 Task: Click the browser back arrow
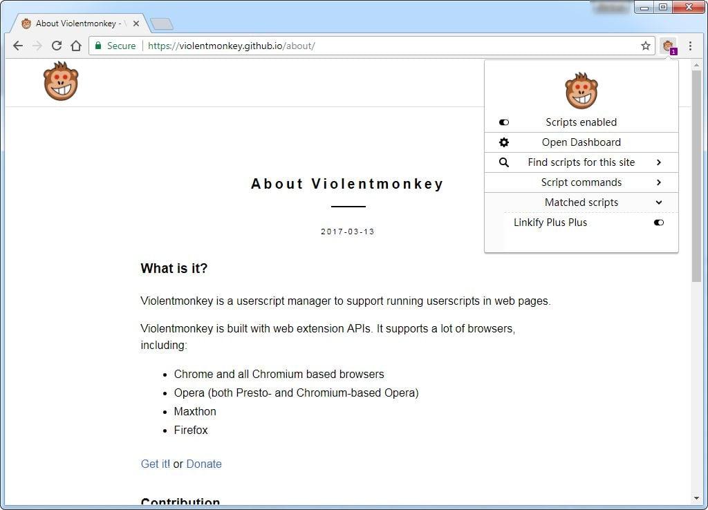tap(18, 46)
